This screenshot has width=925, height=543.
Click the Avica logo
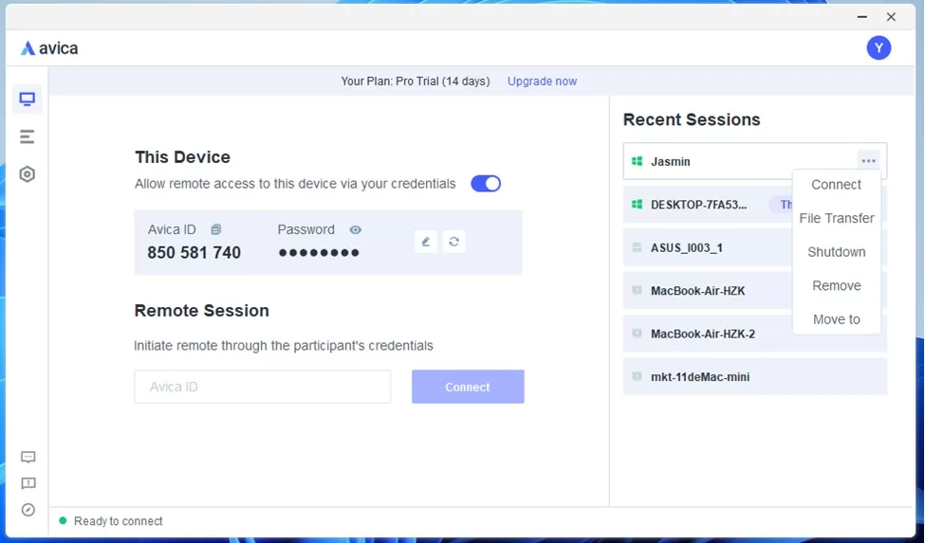(49, 48)
